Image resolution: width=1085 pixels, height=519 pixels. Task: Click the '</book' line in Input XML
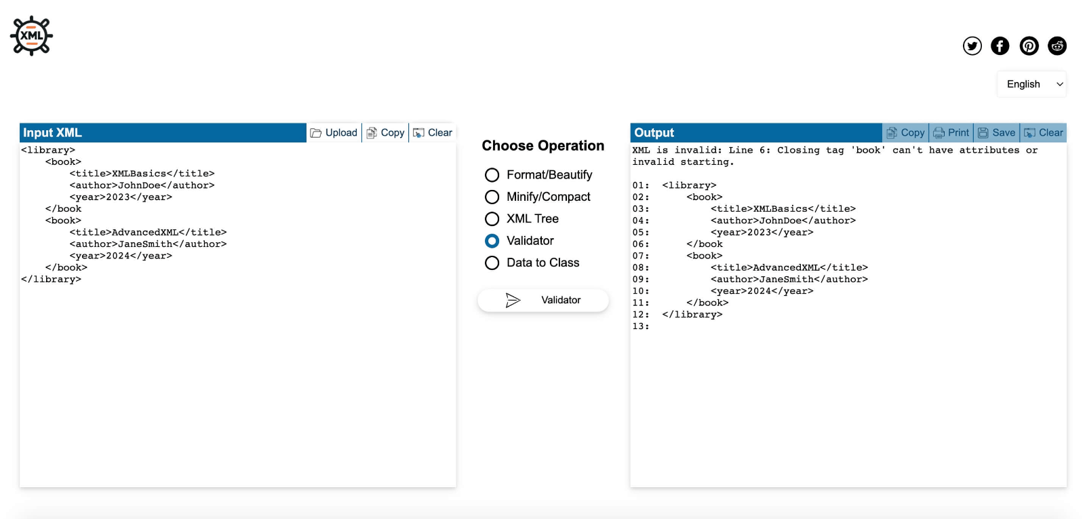tap(63, 209)
